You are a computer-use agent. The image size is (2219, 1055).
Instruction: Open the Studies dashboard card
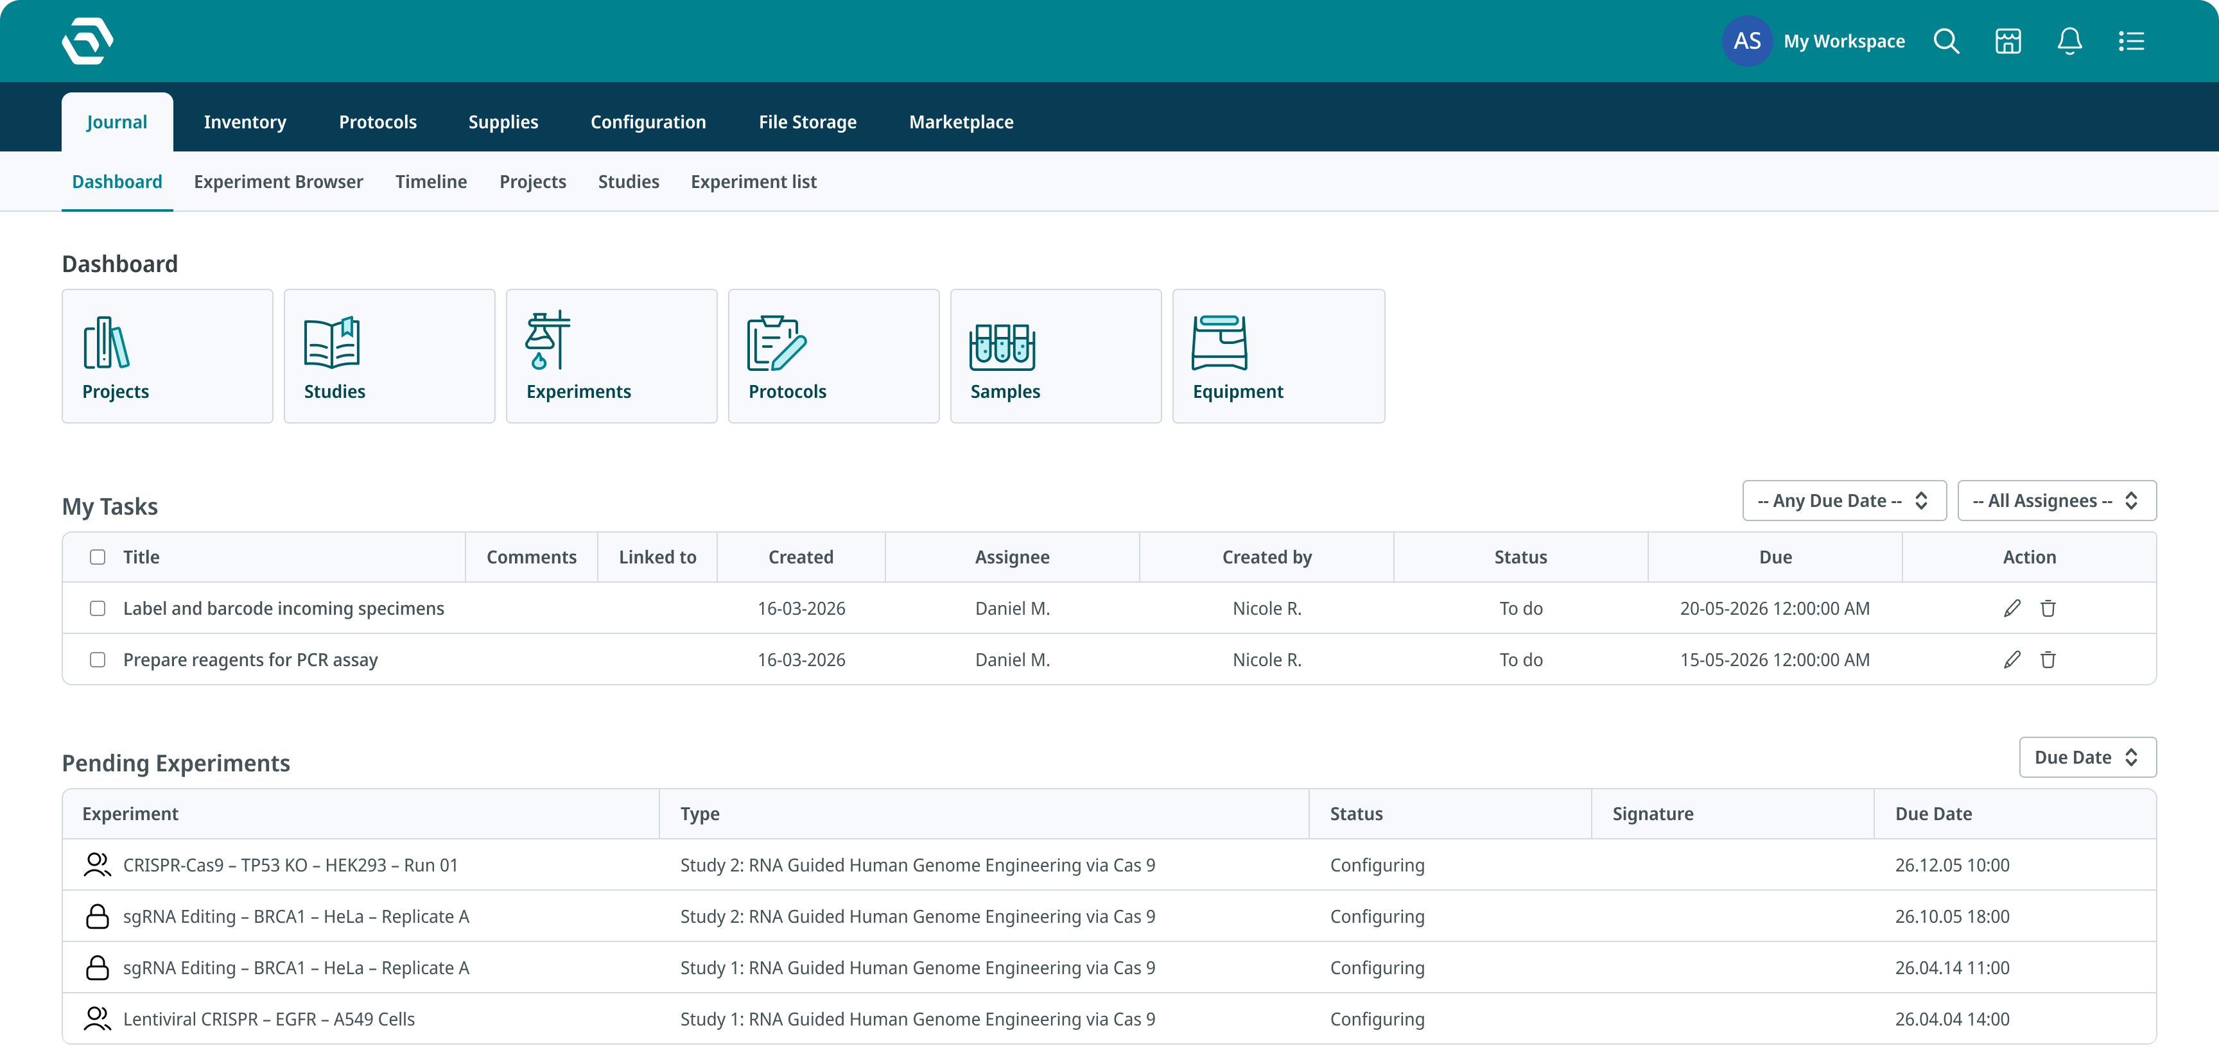[x=389, y=356]
